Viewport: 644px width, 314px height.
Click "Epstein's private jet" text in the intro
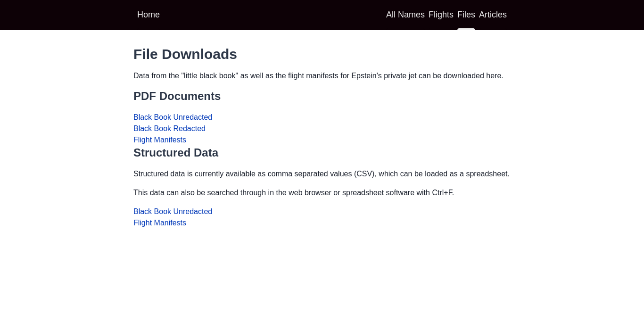coord(384,76)
